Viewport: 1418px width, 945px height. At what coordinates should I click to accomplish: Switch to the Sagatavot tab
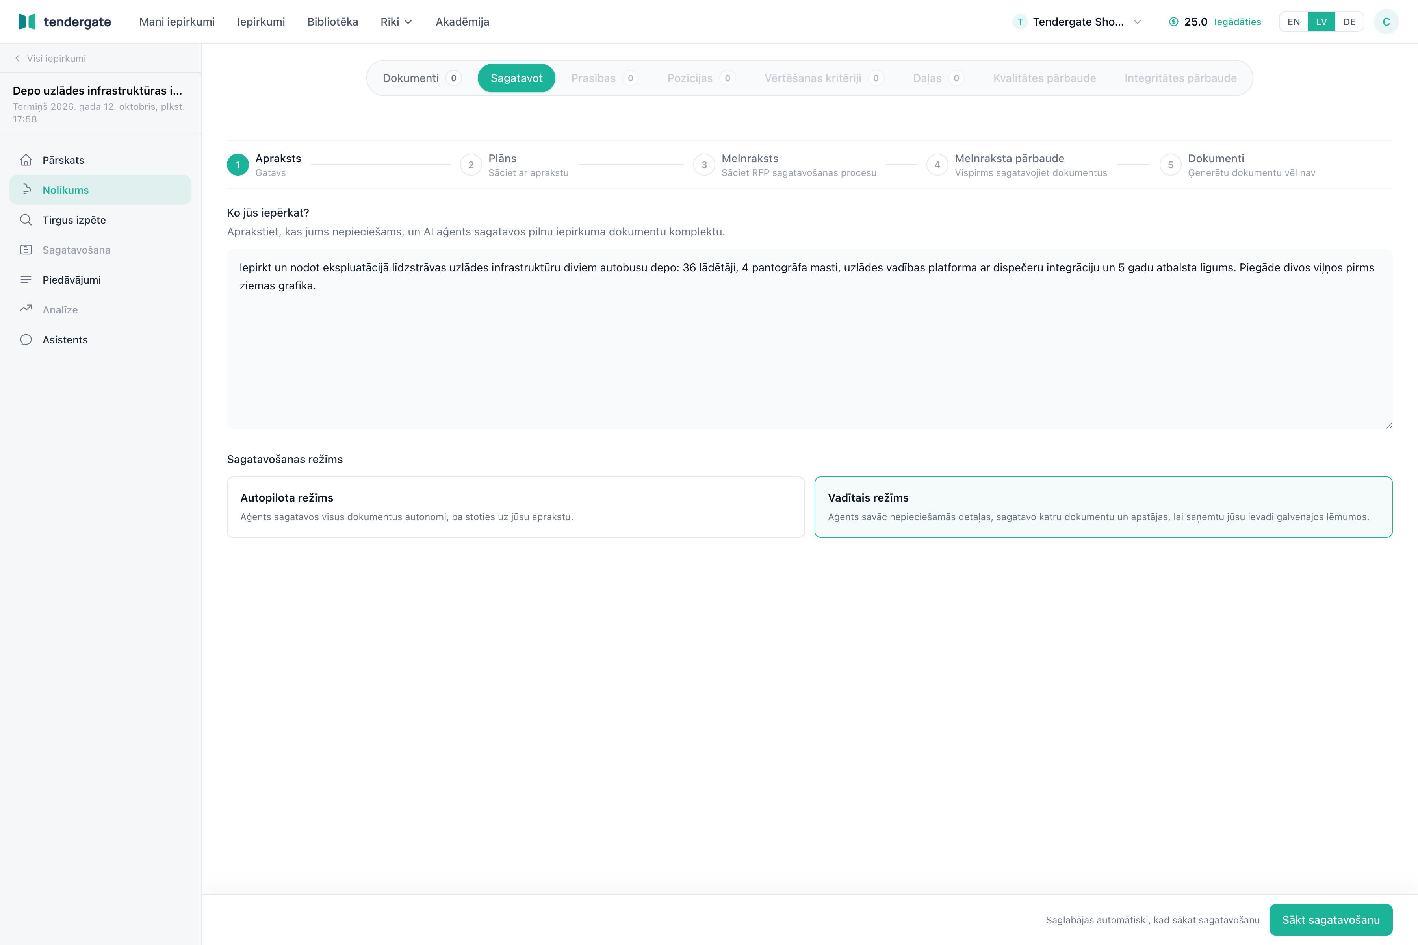coord(516,78)
